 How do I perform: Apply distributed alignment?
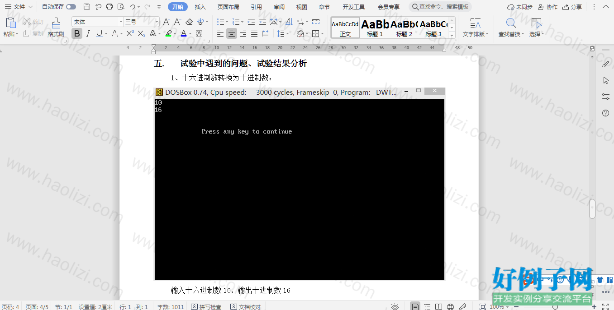pos(266,33)
